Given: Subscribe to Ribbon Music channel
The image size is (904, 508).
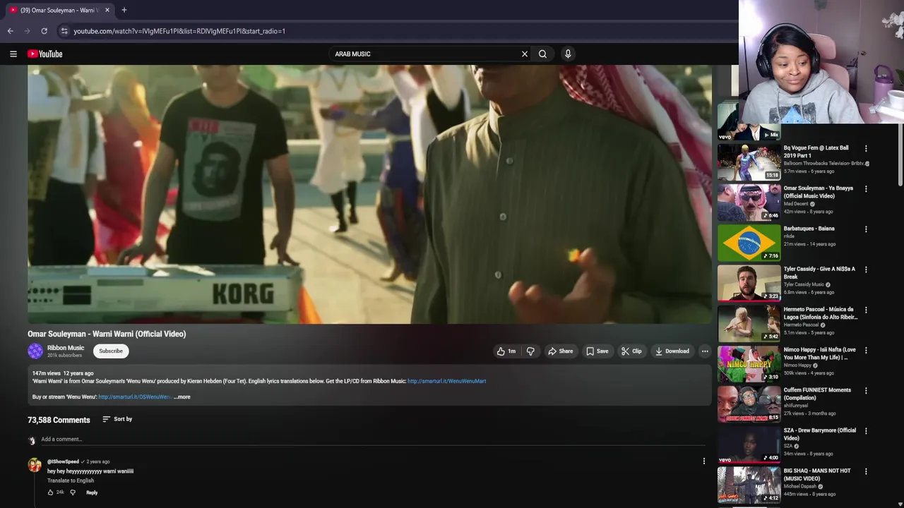Looking at the screenshot, I should (111, 351).
